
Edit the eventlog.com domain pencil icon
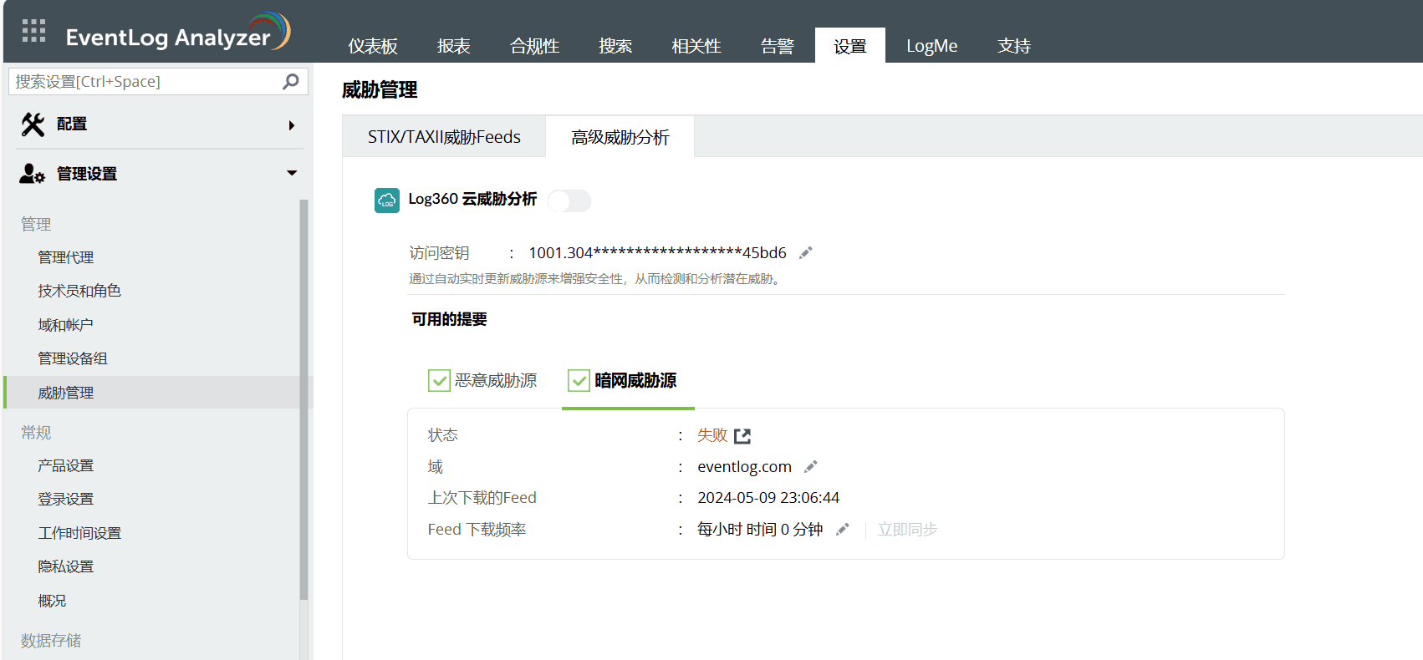pos(811,467)
